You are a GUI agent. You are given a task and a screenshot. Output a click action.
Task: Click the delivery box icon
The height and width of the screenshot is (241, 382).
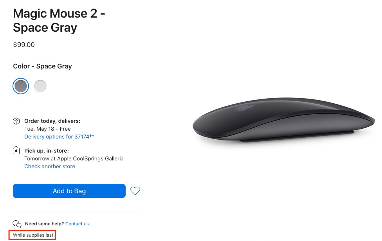(16, 121)
